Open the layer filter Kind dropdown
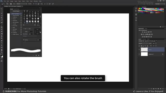Viewport: 166px width, 93px height. pos(141,41)
